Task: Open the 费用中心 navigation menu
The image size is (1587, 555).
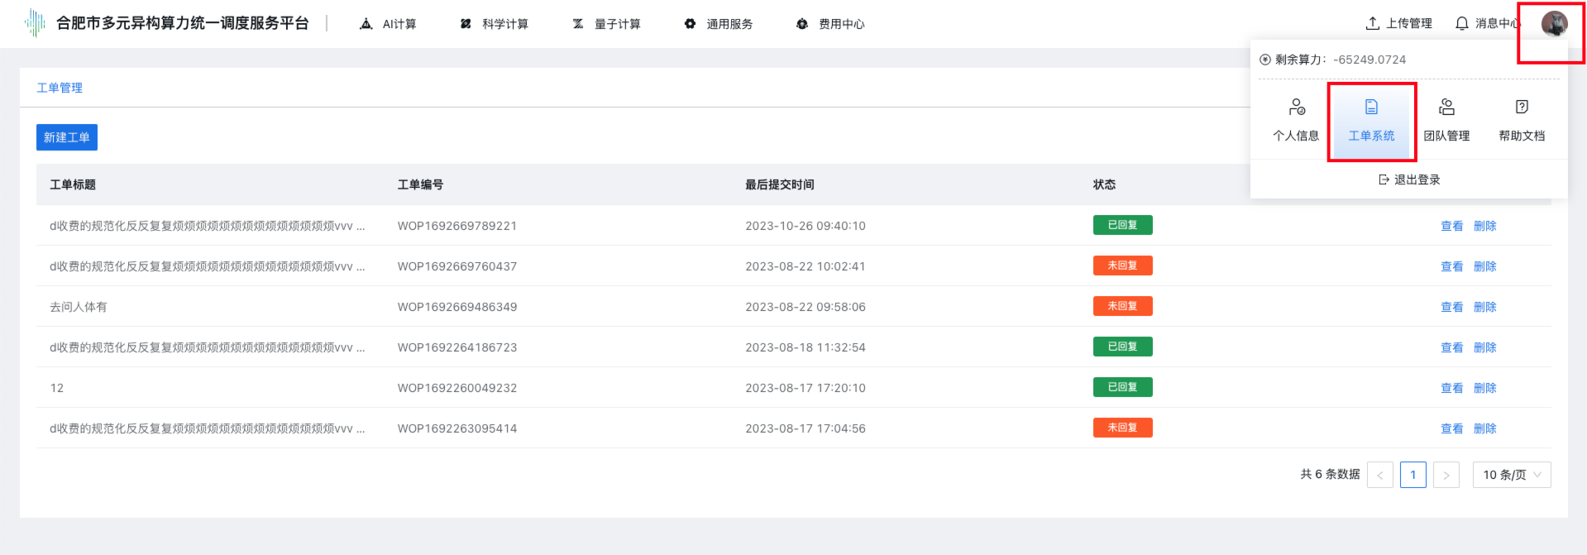Action: click(830, 24)
